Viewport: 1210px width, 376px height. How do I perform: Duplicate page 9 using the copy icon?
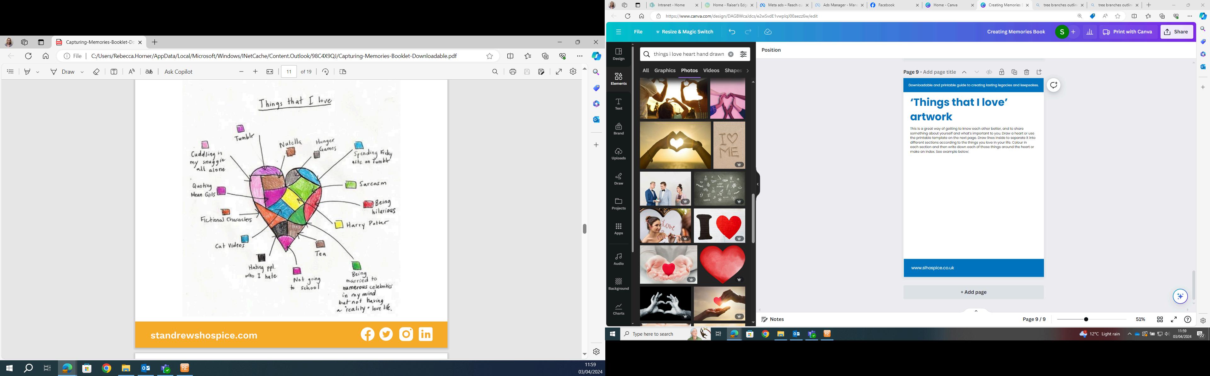(x=1014, y=72)
